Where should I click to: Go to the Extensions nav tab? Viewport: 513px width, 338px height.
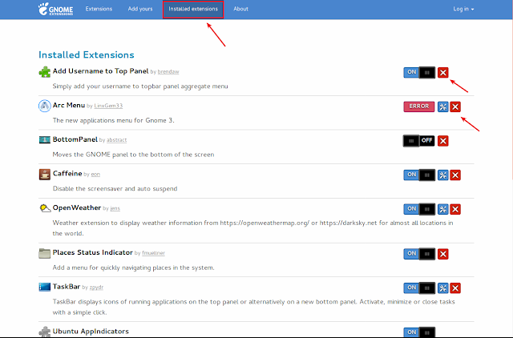pos(99,9)
